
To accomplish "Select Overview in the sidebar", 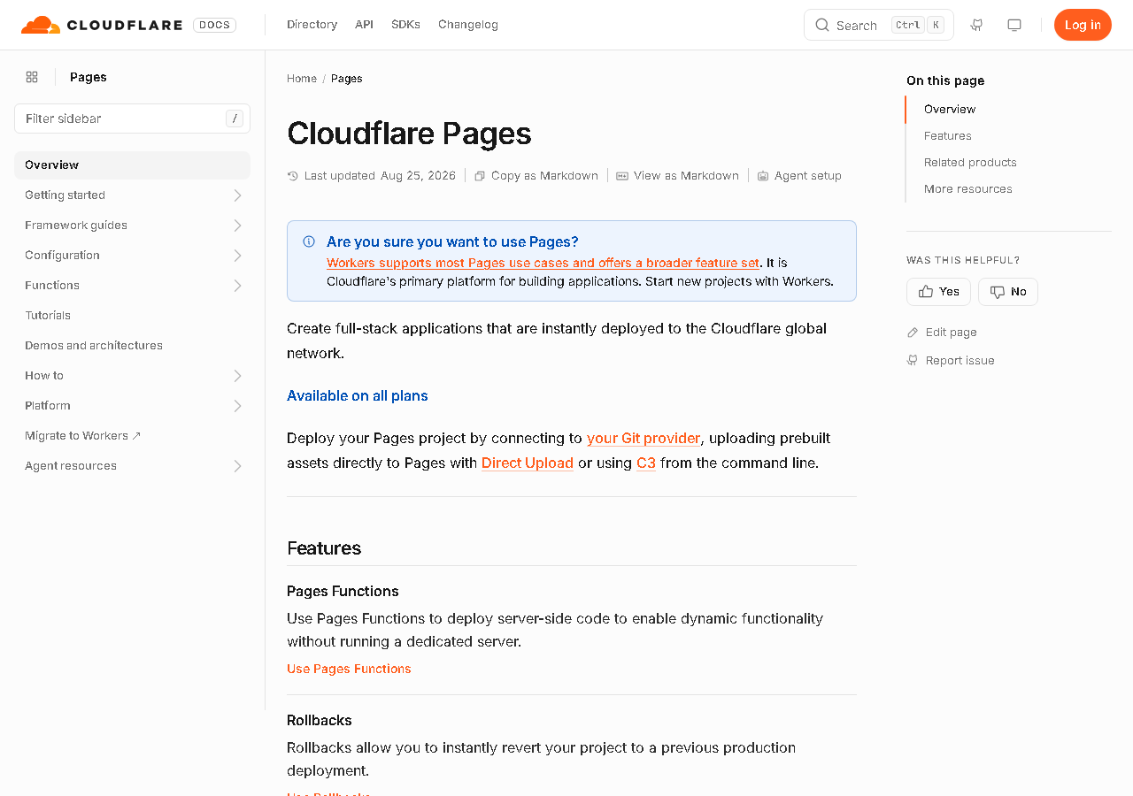I will tap(132, 165).
